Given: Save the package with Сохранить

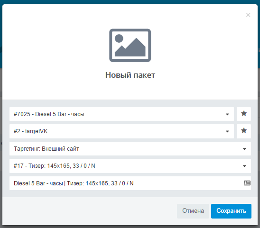Looking at the screenshot, I should 231,211.
